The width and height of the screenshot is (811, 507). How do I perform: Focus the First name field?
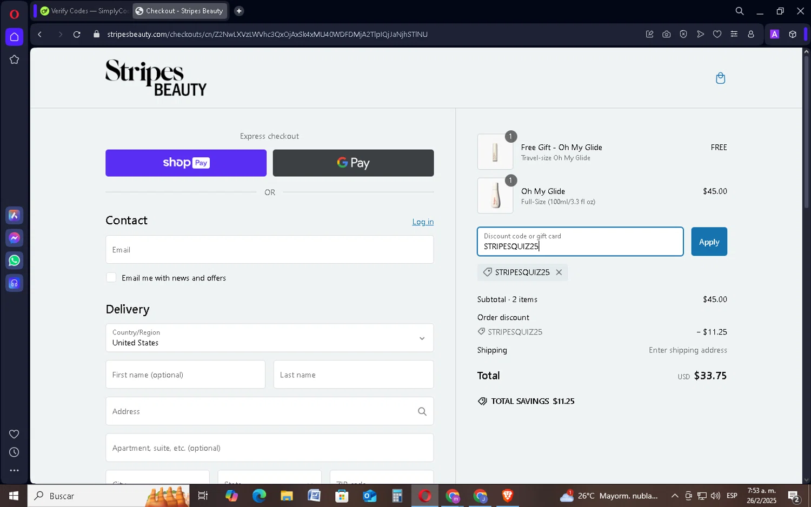(x=185, y=375)
